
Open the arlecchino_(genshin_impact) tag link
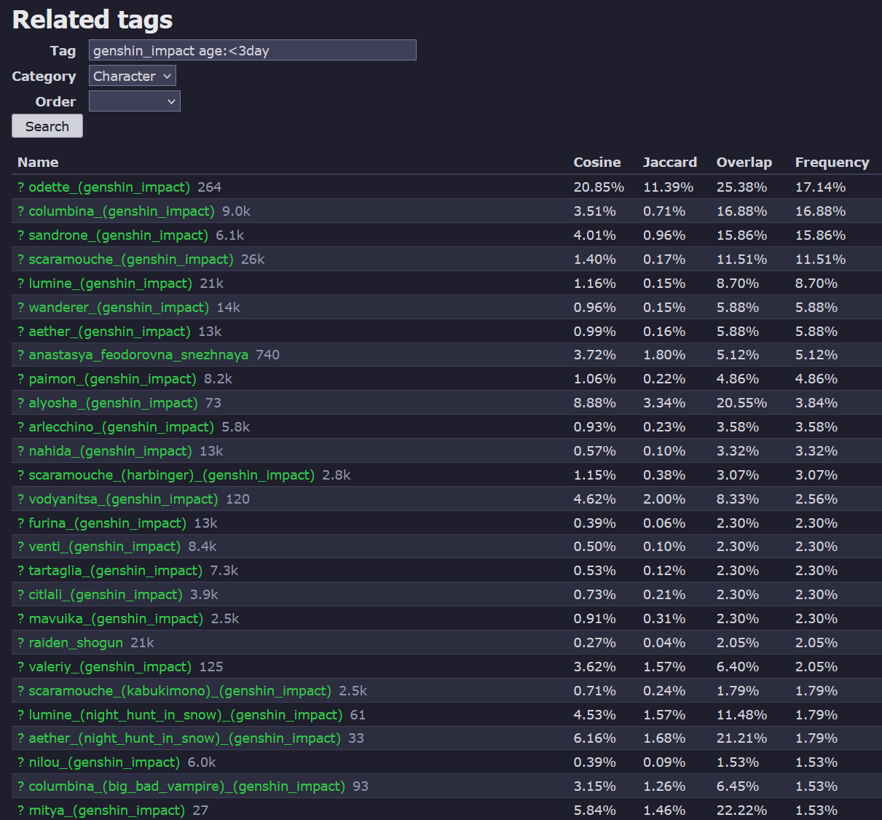[x=122, y=427]
